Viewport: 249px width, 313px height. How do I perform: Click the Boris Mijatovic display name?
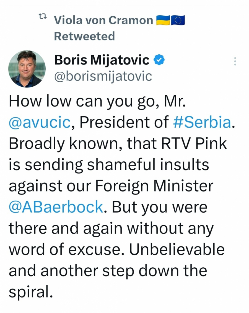(102, 60)
